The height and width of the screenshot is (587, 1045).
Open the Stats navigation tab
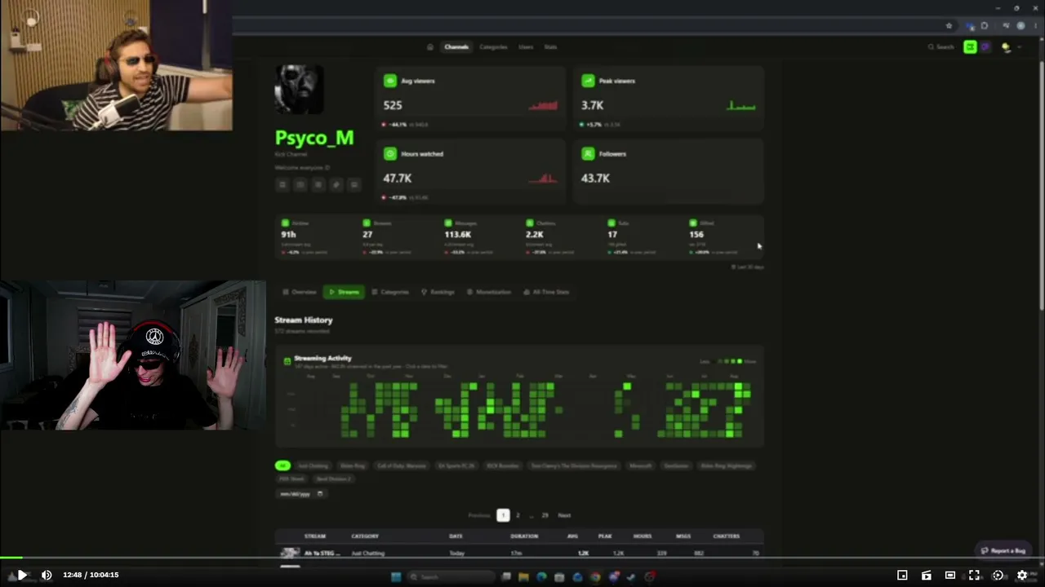[x=550, y=47]
